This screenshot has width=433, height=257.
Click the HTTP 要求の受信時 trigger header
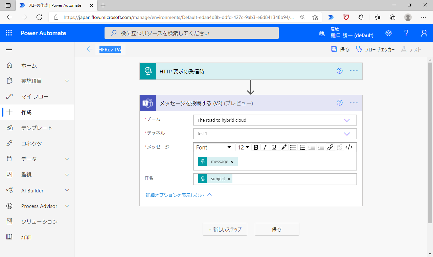pyautogui.click(x=251, y=71)
